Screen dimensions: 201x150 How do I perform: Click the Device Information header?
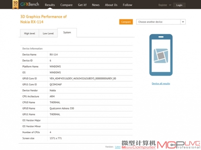click(x=33, y=49)
